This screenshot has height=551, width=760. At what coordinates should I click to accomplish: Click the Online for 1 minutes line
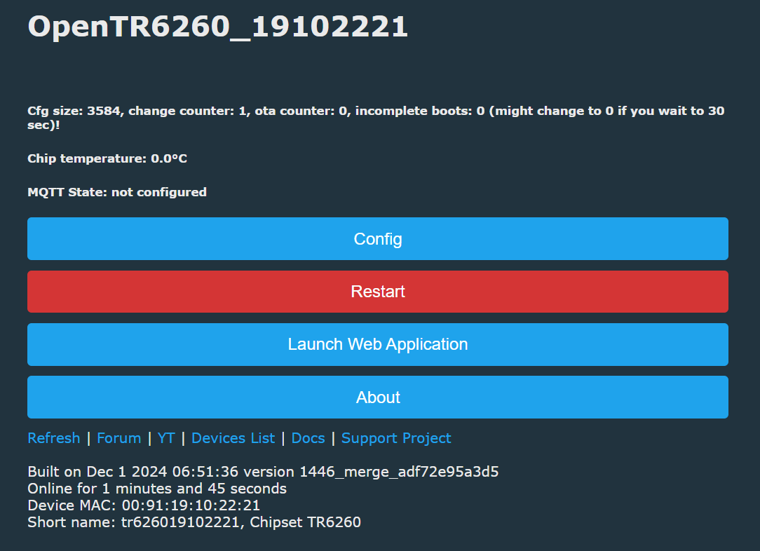[157, 489]
